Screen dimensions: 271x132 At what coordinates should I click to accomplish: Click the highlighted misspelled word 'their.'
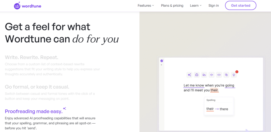tap(214, 90)
